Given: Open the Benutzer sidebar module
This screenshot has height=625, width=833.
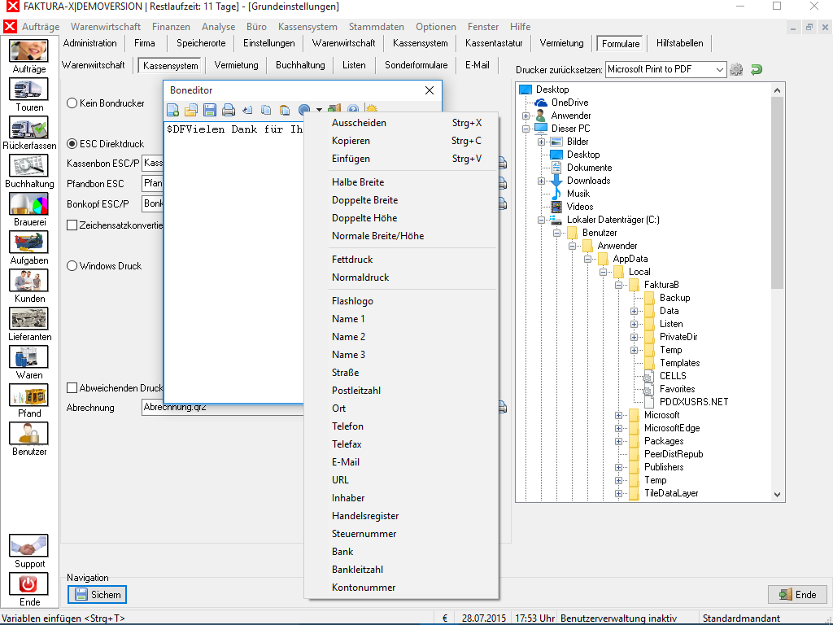Looking at the screenshot, I should pyautogui.click(x=28, y=434).
